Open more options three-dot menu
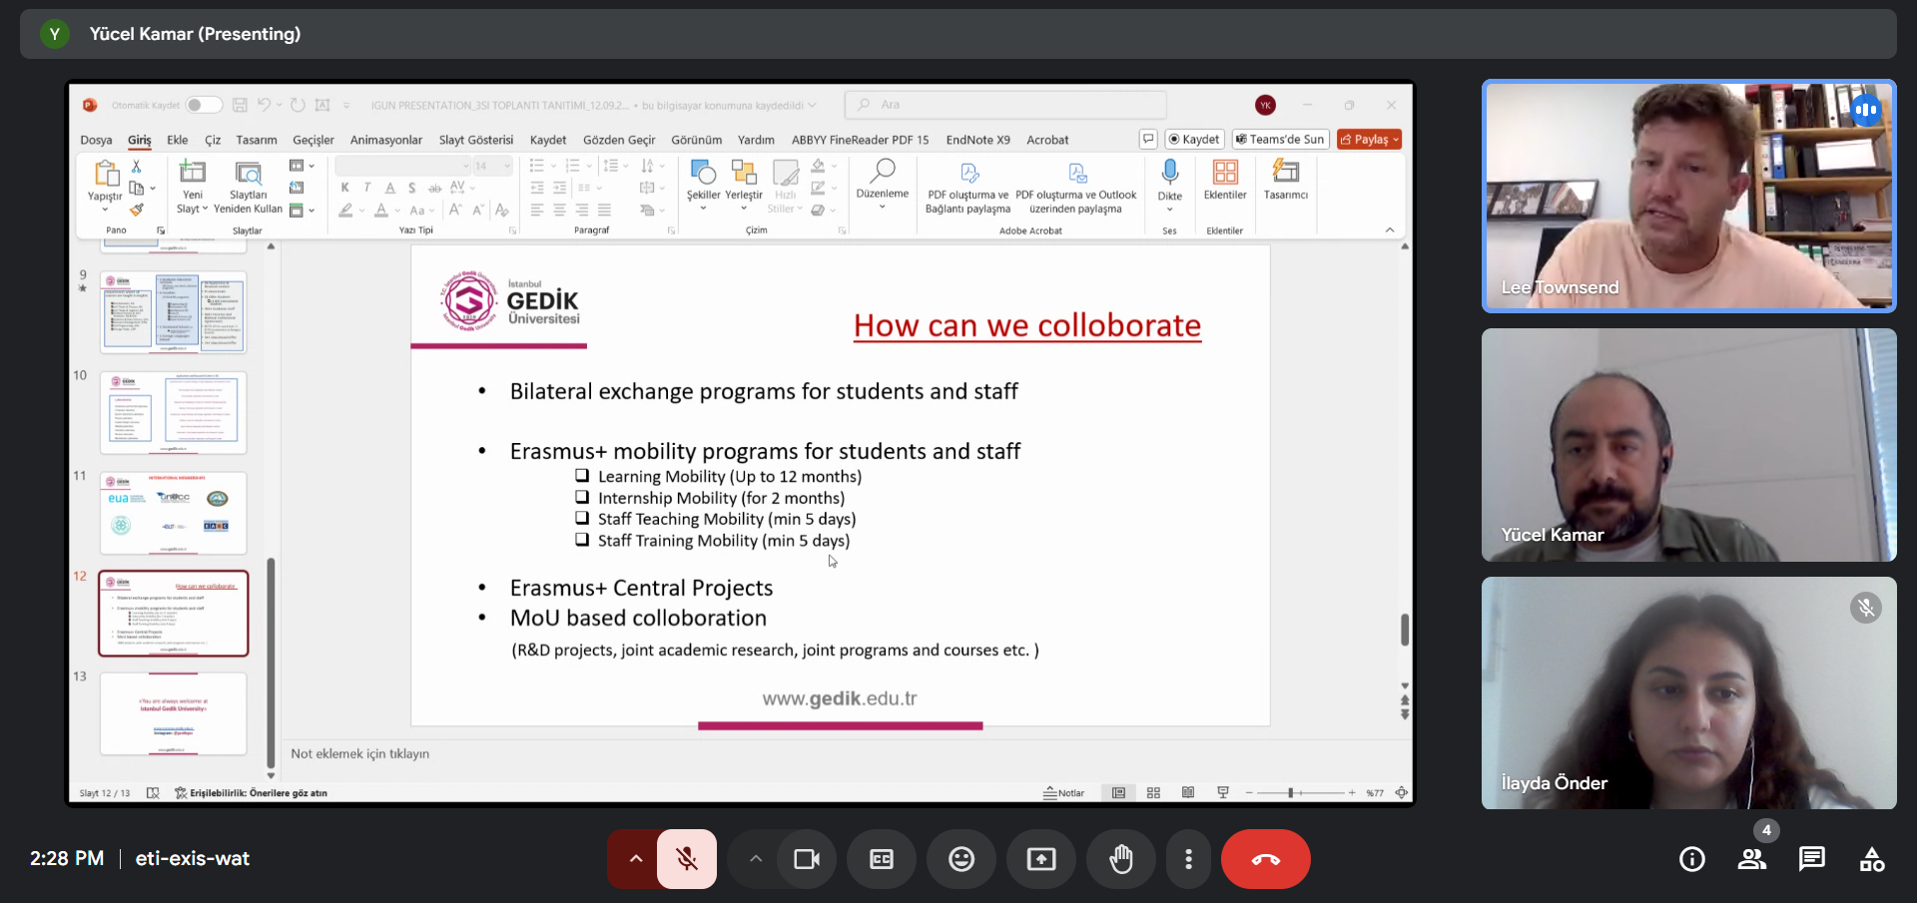 point(1188,859)
